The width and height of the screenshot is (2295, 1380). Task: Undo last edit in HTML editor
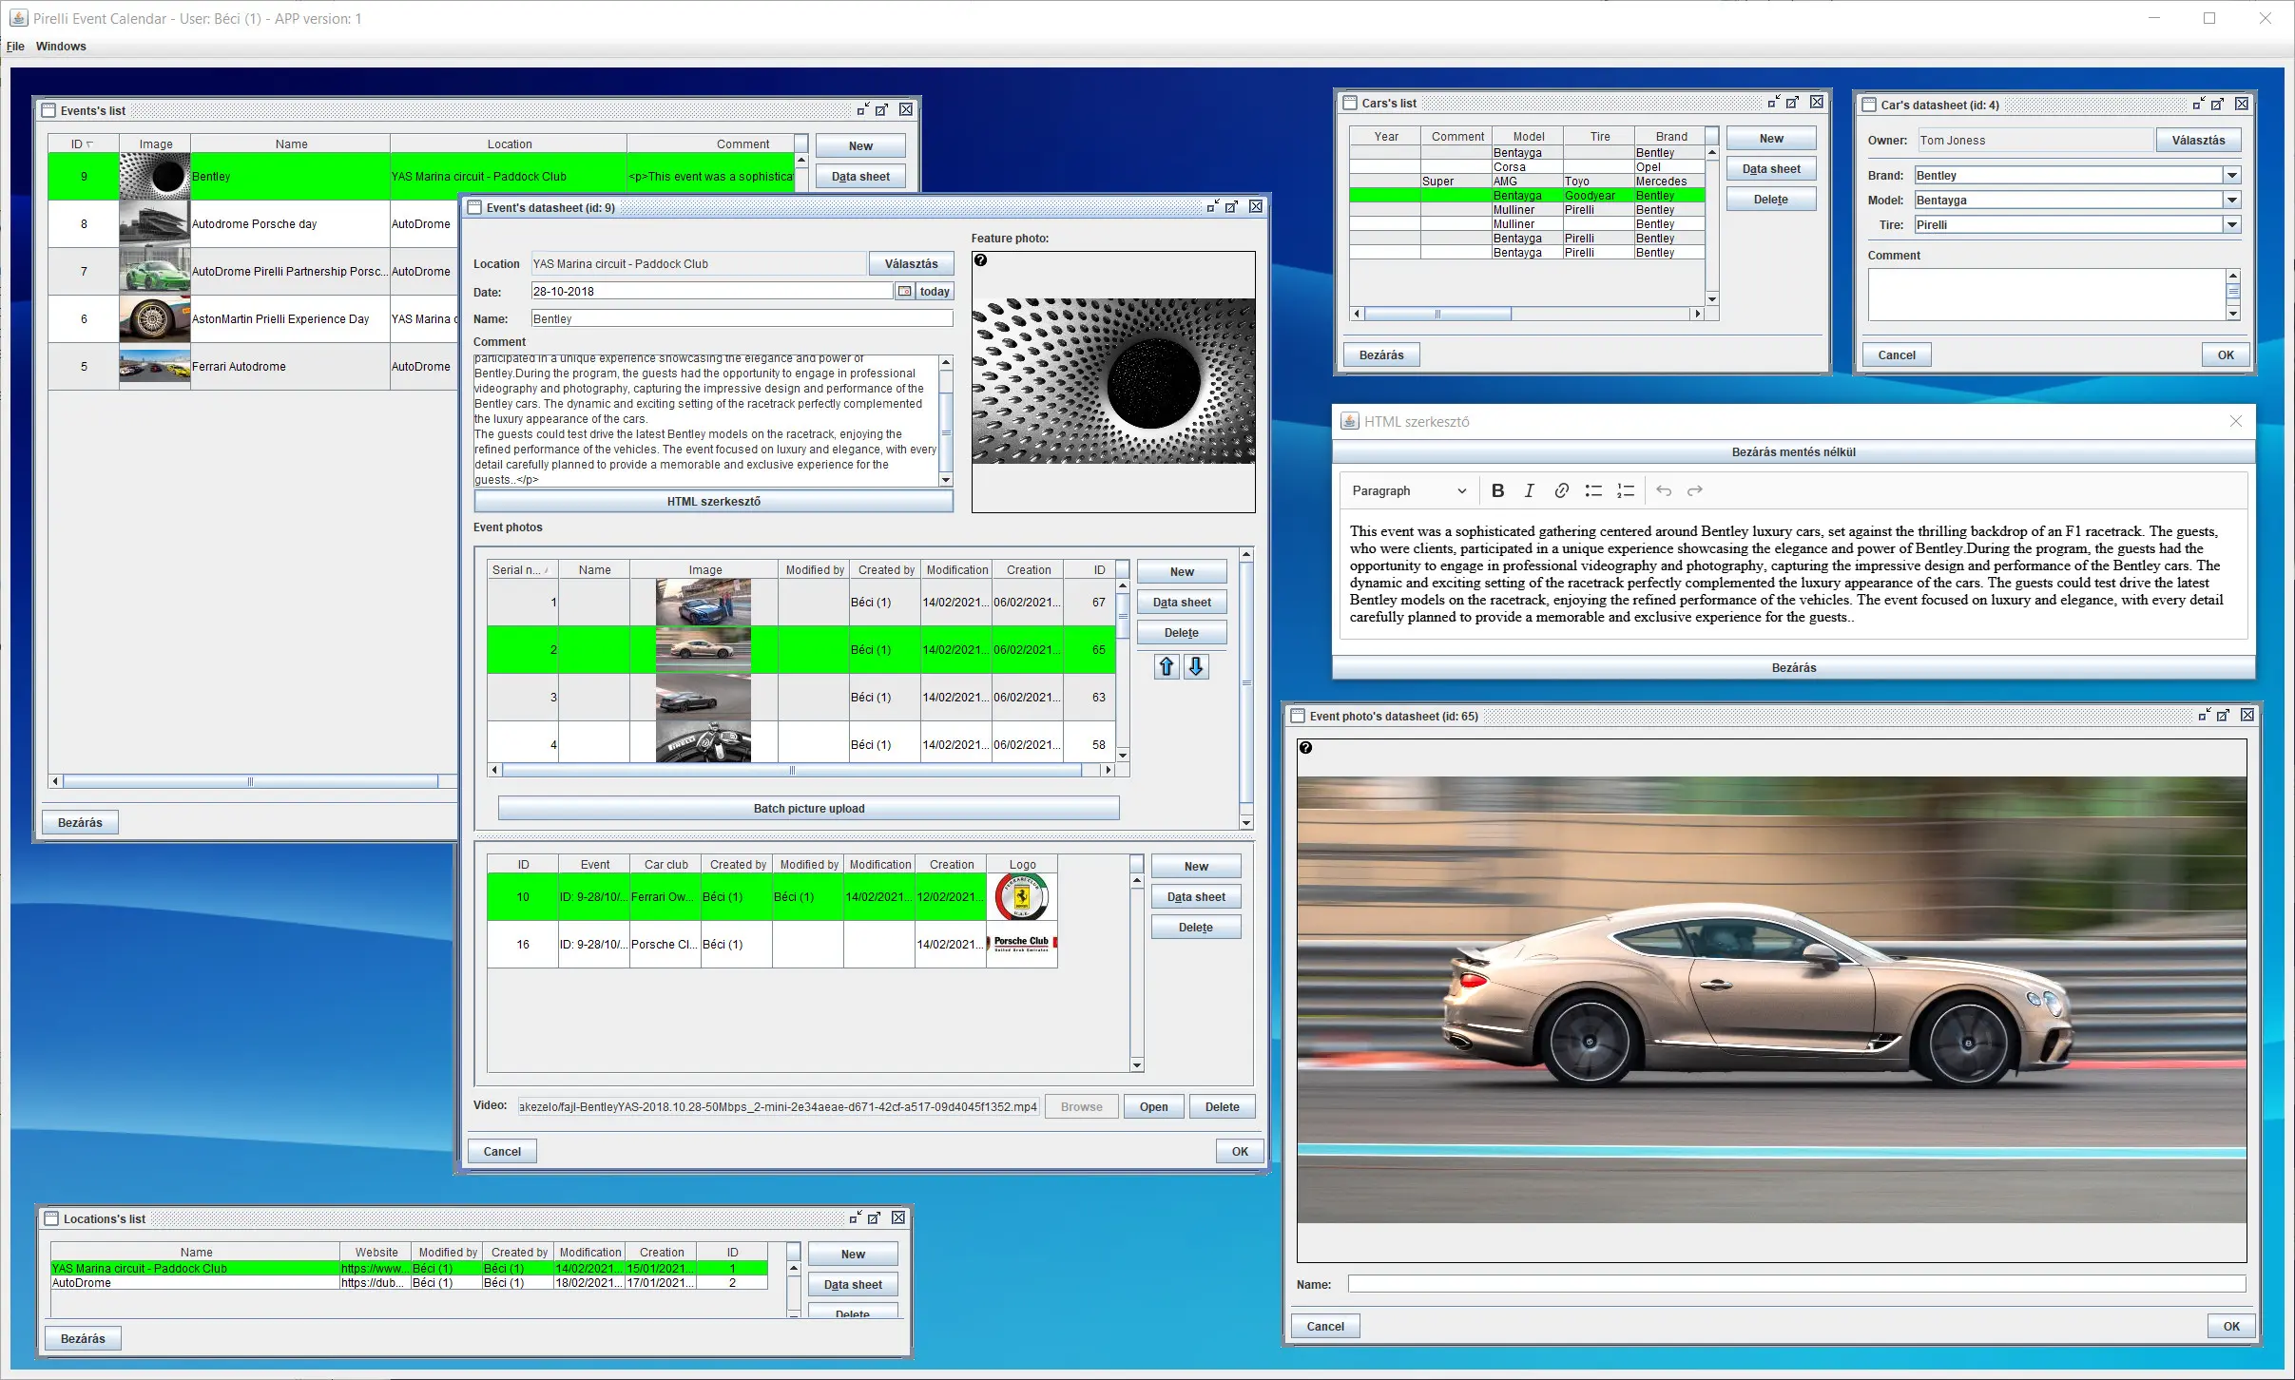[1663, 490]
